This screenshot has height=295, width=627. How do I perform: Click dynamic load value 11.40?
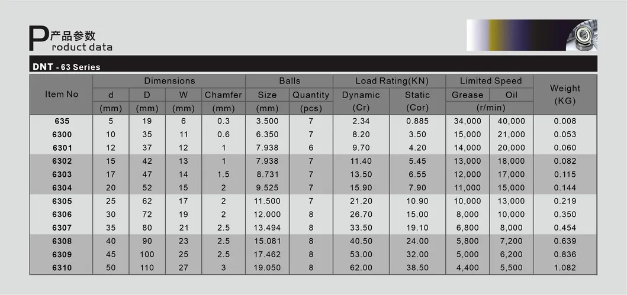(x=361, y=161)
